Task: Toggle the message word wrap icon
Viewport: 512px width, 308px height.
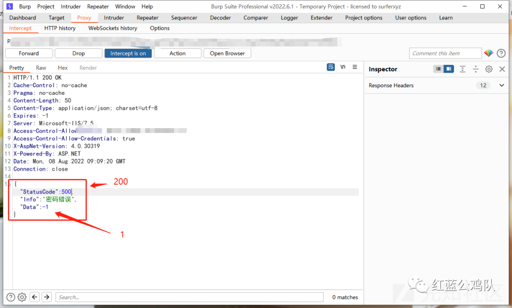Action: click(331, 67)
